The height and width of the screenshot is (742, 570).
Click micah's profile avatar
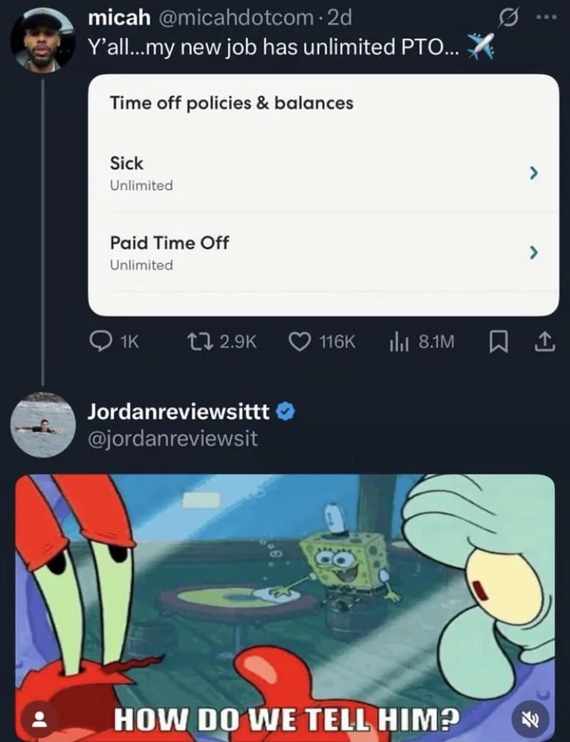(x=43, y=40)
